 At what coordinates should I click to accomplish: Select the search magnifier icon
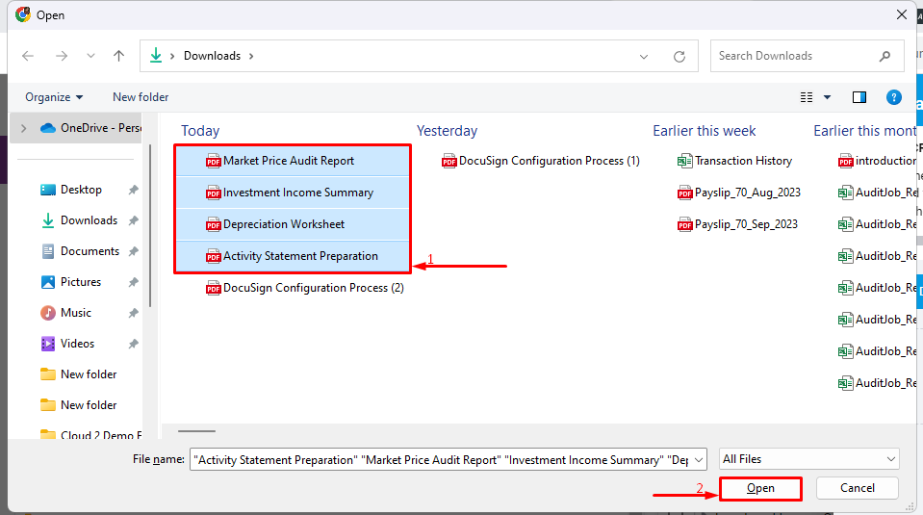click(x=885, y=56)
